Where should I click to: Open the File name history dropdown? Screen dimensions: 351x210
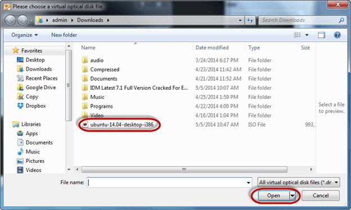(x=248, y=182)
